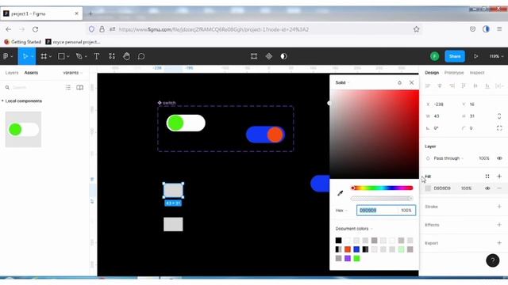Close the color picker popup
508x285 pixels.
[411, 82]
